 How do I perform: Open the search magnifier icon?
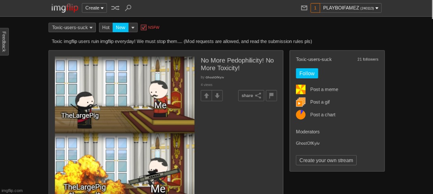[128, 8]
